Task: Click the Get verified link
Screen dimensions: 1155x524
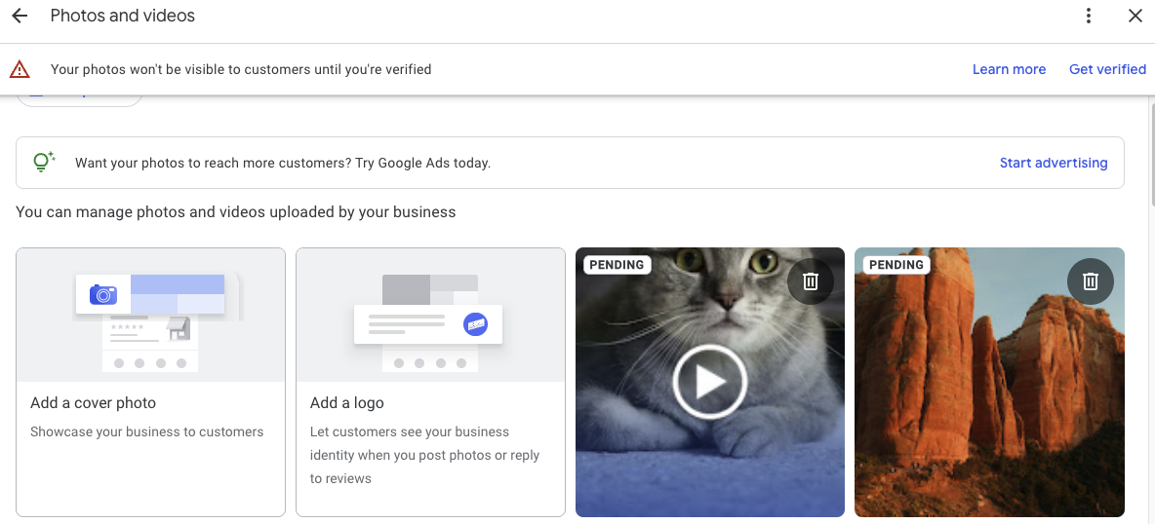Action: [x=1107, y=69]
